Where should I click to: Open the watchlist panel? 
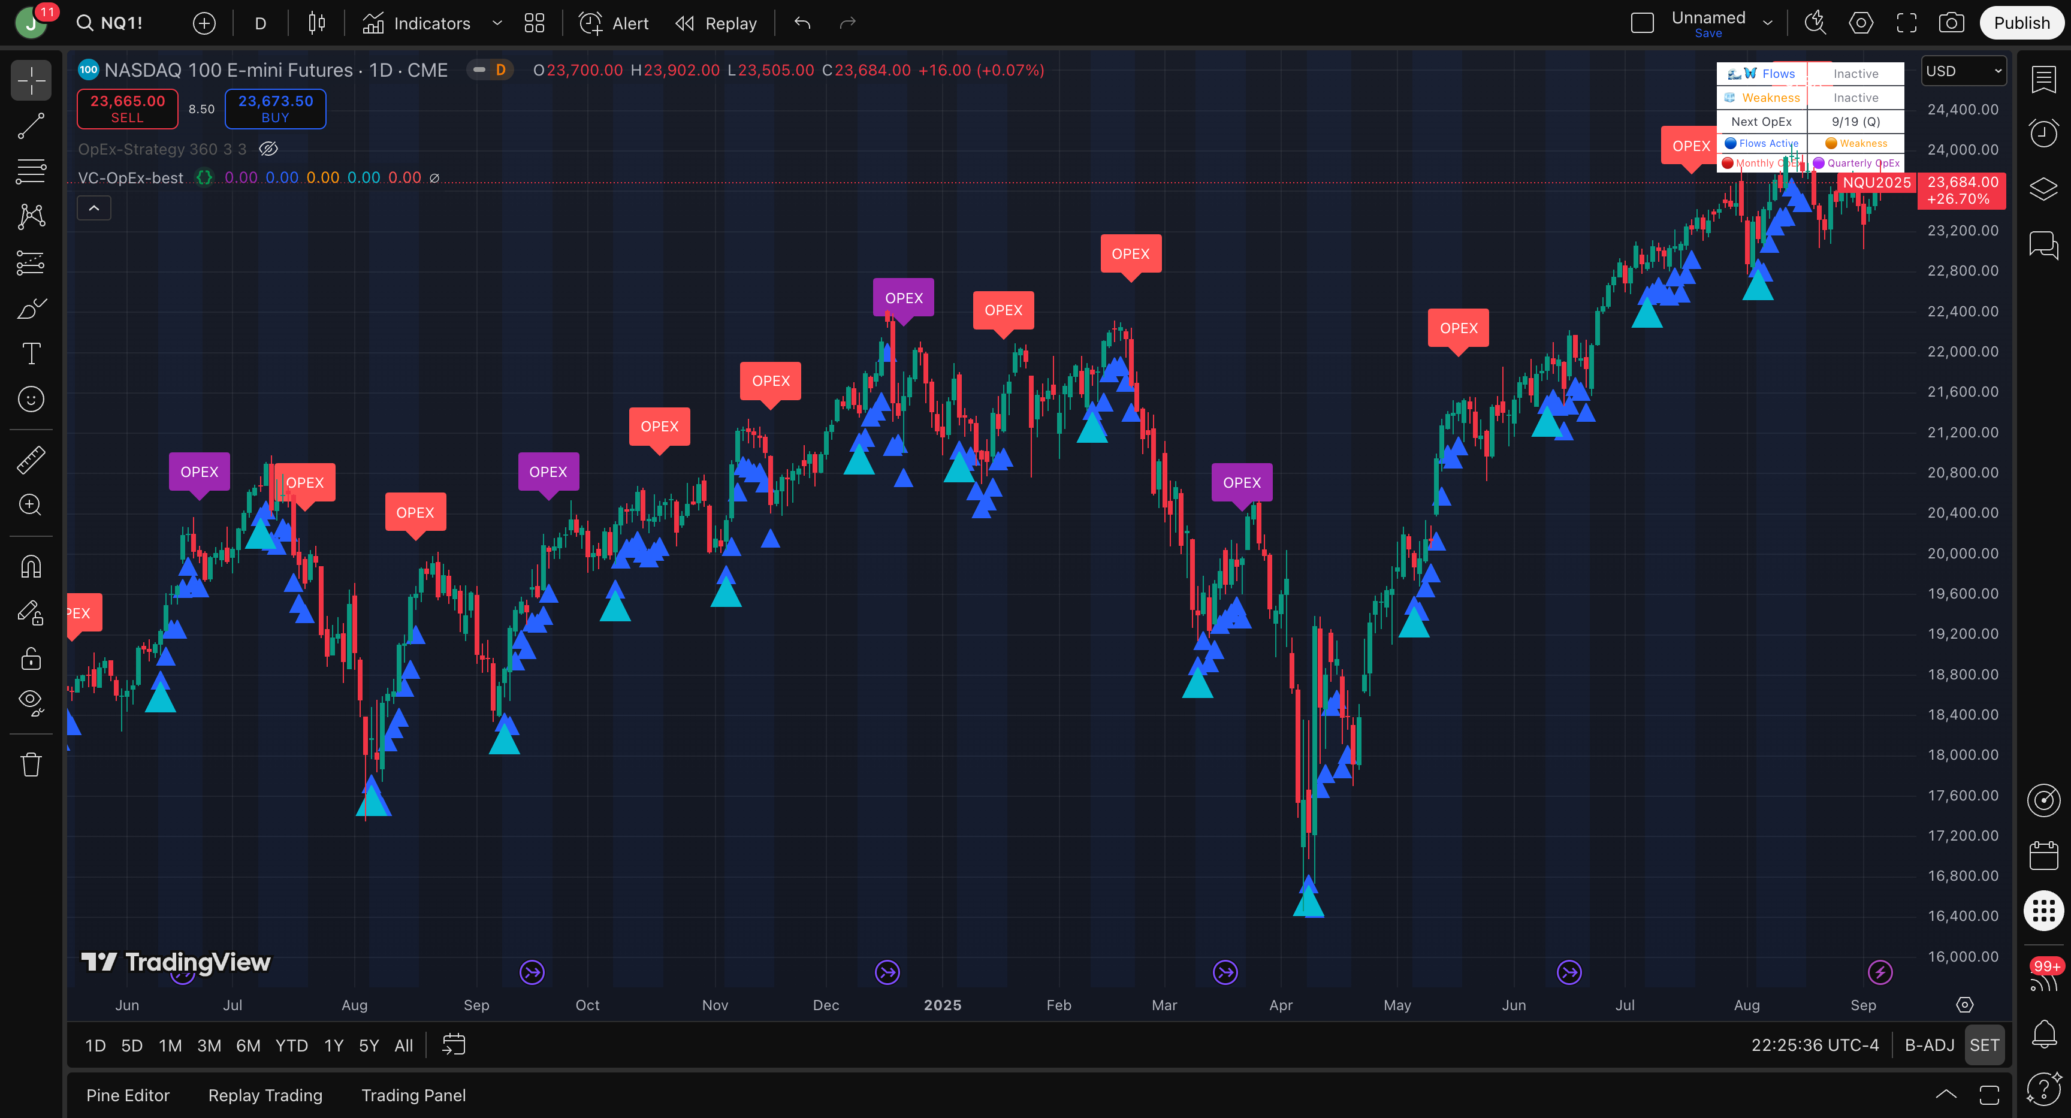[2043, 80]
